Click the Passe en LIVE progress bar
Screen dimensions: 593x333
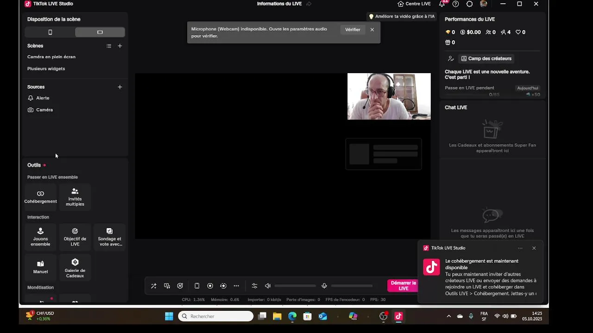467,95
